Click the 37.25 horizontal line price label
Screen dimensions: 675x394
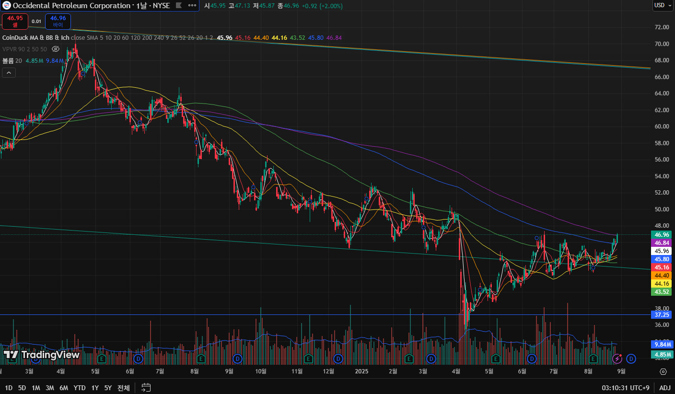pos(662,315)
